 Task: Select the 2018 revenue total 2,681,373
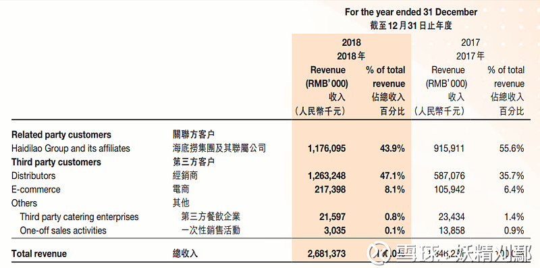[326, 254]
